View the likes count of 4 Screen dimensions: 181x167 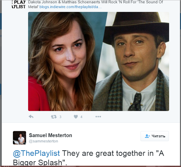point(82,117)
